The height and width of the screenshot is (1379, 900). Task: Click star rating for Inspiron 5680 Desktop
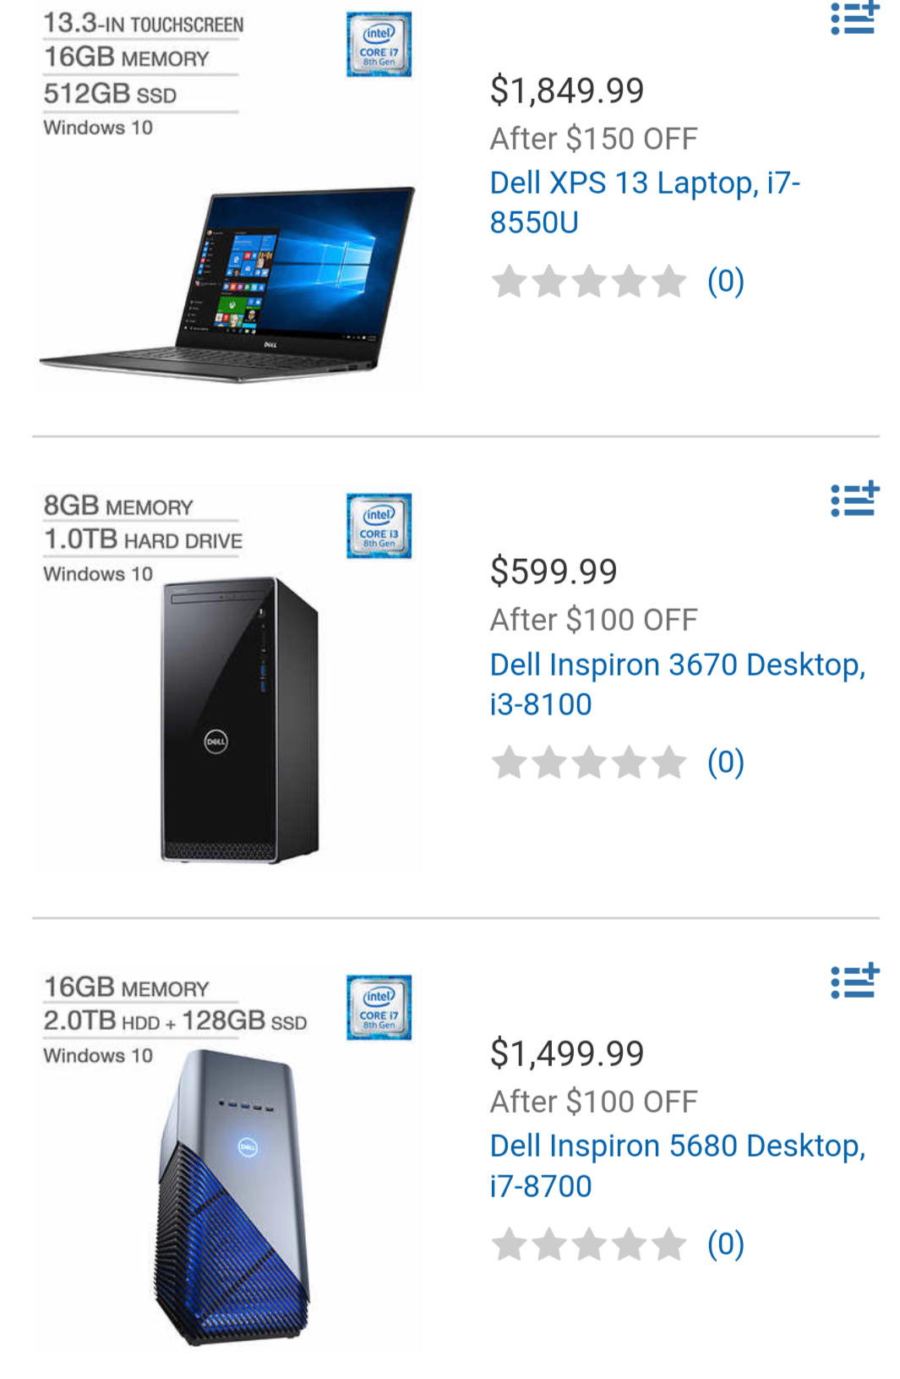[x=588, y=1245]
